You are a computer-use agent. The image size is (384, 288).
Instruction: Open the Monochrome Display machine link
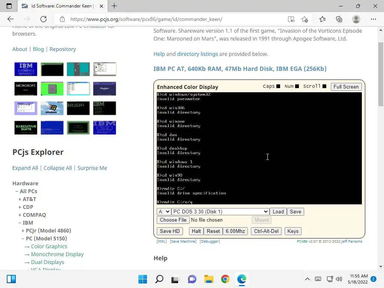[x=57, y=254]
